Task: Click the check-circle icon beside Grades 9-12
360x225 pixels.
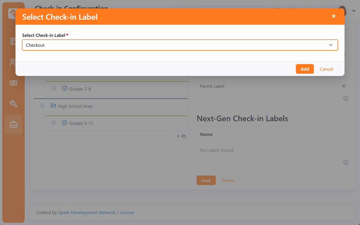Action: click(x=64, y=123)
